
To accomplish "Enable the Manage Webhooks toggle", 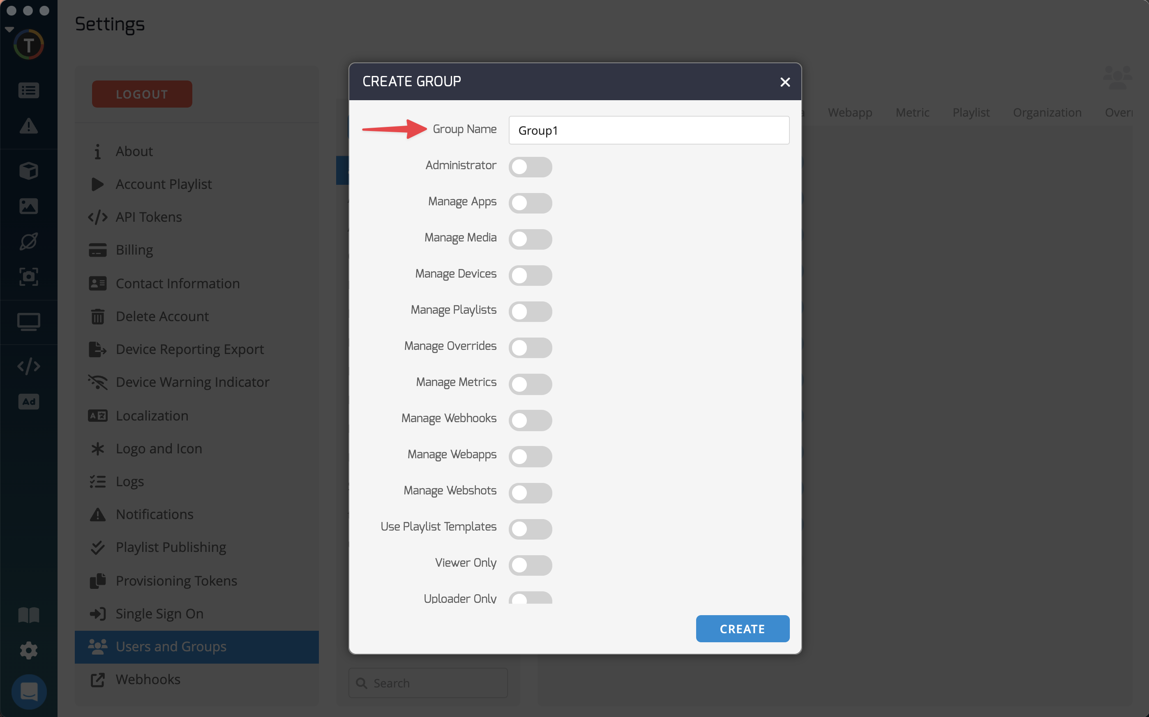I will (530, 420).
